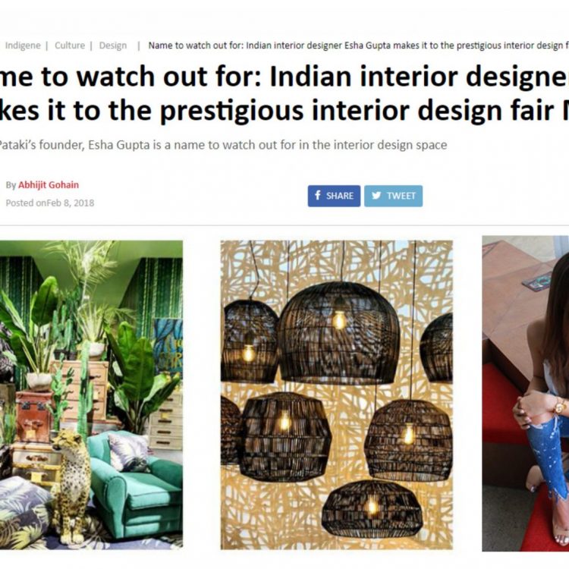The image size is (569, 569).
Task: Click the Posted on Feb 8, 2018 date
Action: 50,203
